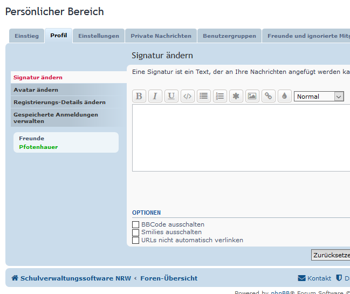The image size is (350, 294).
Task: Insert an image tag into signature
Action: coord(252,96)
